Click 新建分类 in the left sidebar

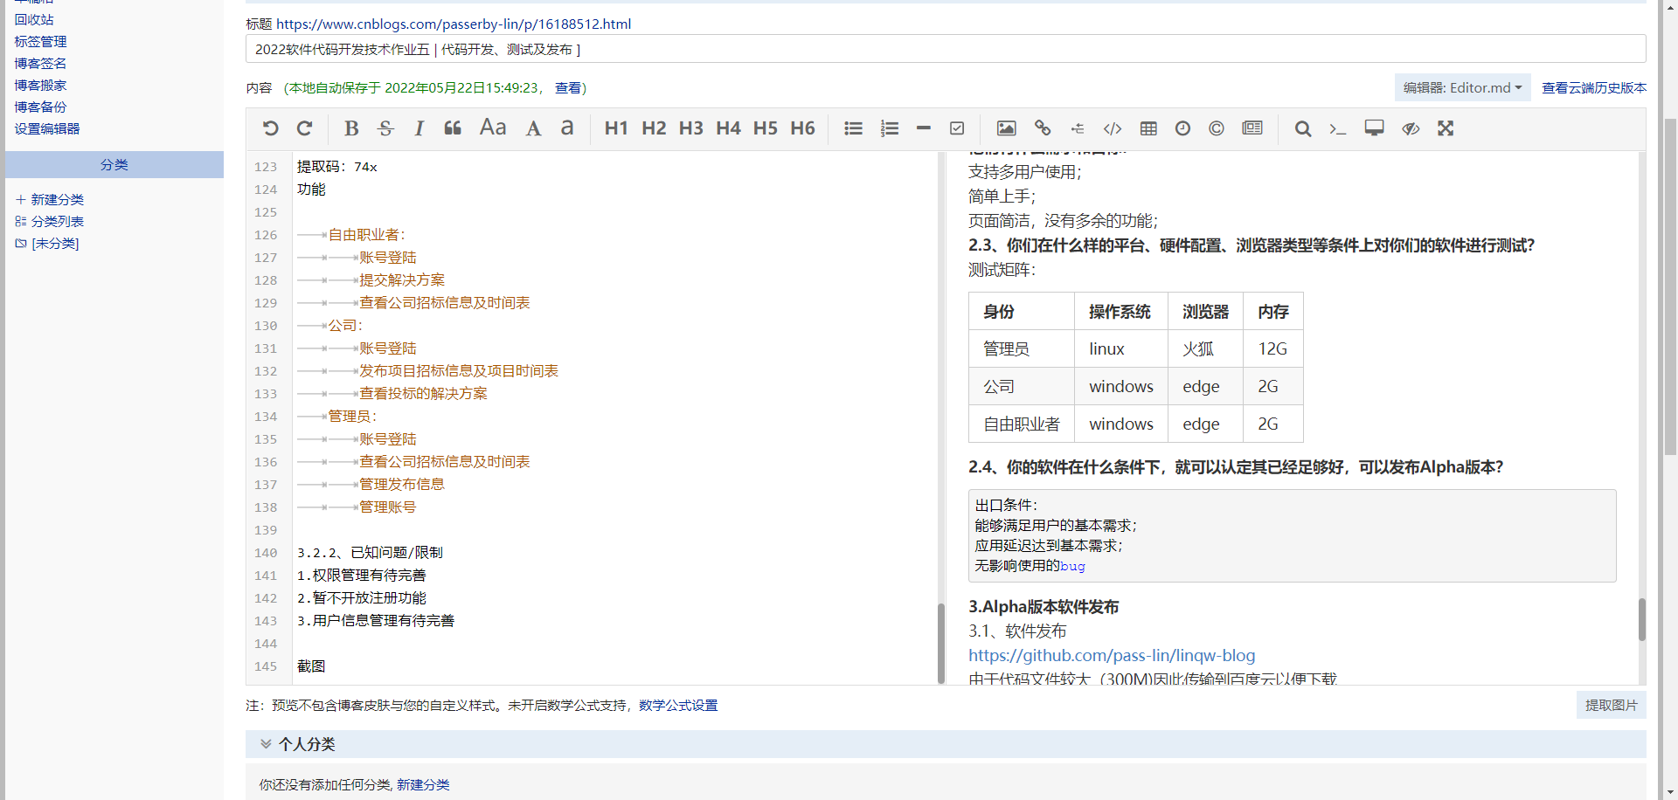point(50,199)
